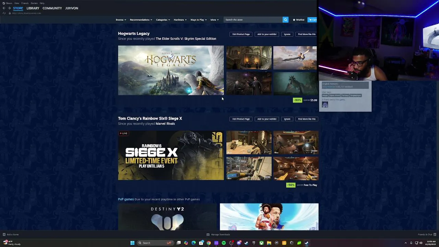Image resolution: width=439 pixels, height=247 pixels.
Task: Click the Siege X Free To Play price
Action: pos(310,185)
